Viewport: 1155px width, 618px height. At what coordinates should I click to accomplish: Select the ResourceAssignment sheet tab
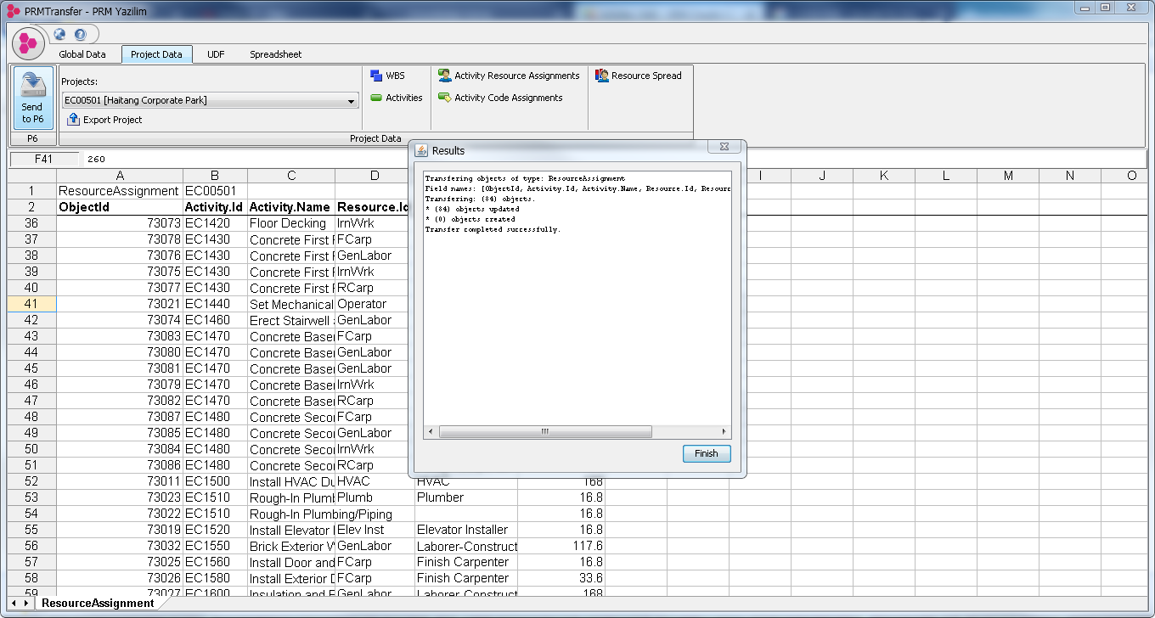click(98, 603)
